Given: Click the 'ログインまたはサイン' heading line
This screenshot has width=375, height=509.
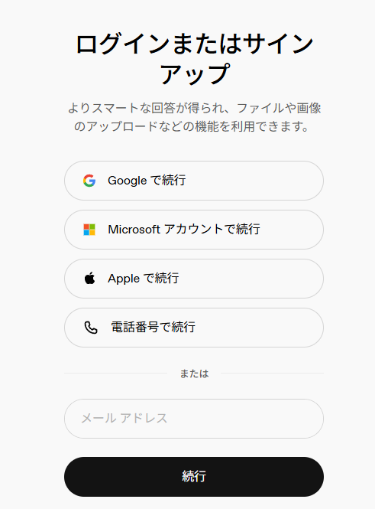Looking at the screenshot, I should pyautogui.click(x=194, y=43).
